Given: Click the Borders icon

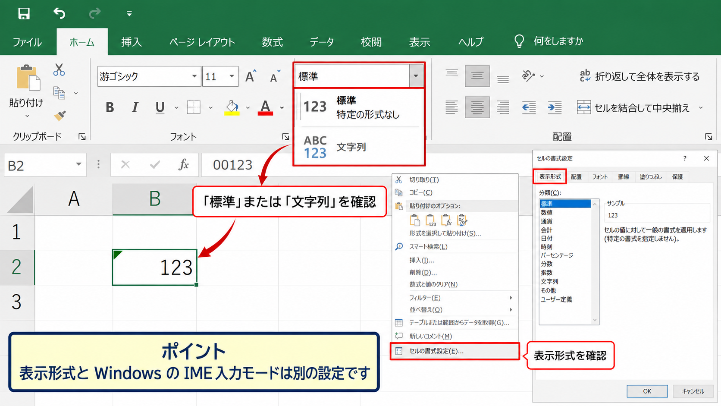Looking at the screenshot, I should 194,107.
